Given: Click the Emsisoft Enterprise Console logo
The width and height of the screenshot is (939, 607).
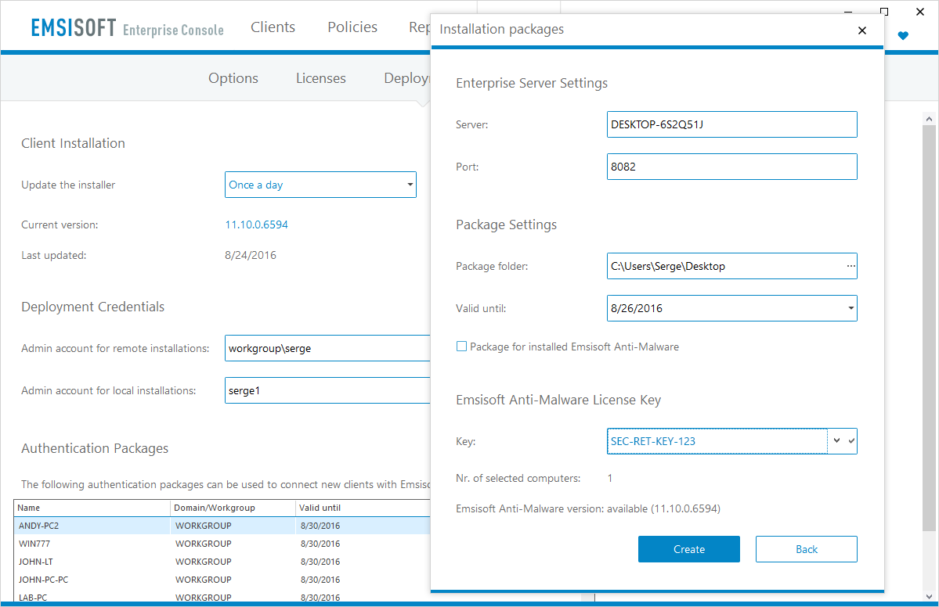Looking at the screenshot, I should (128, 29).
